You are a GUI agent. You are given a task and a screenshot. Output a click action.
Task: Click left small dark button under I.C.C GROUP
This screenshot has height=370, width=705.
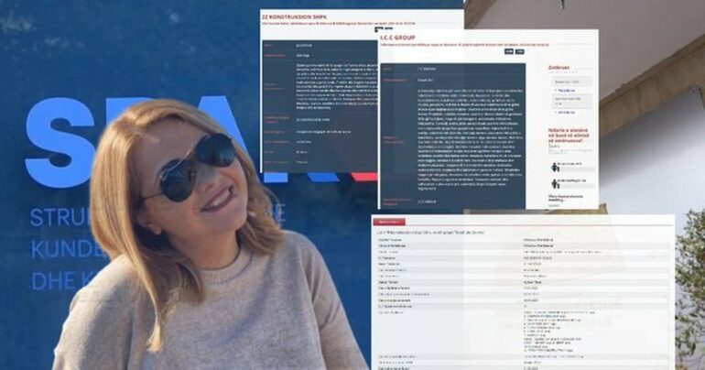(509, 51)
